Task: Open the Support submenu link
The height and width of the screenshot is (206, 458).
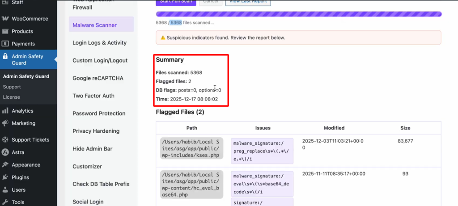Action: coord(12,87)
